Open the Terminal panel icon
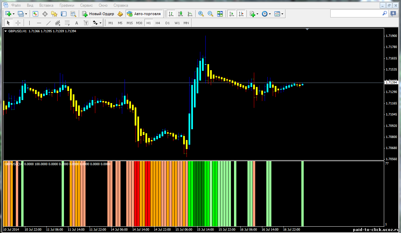Viewport: 401px width, 233px height. [x=63, y=14]
